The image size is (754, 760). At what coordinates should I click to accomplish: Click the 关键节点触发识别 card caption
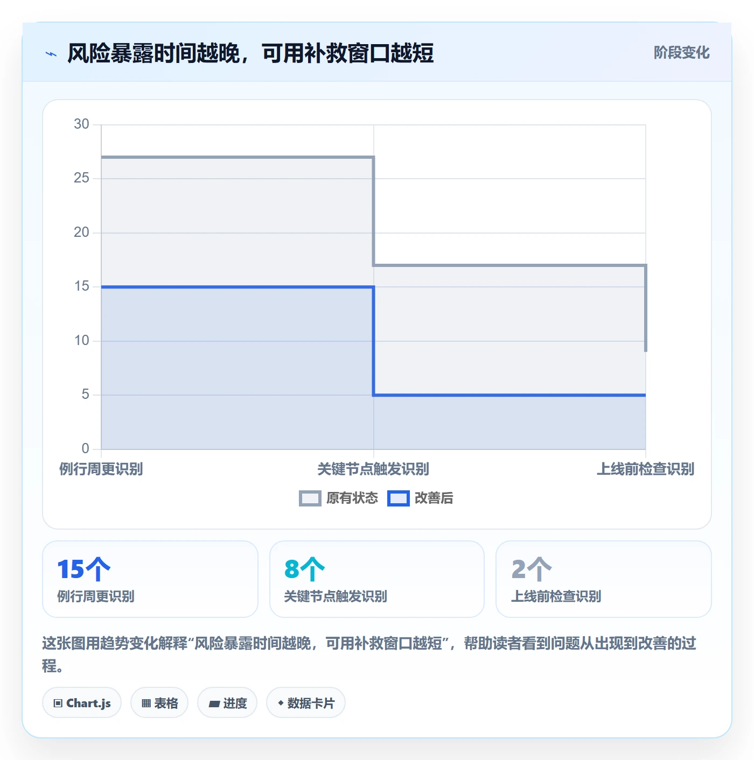[x=336, y=596]
